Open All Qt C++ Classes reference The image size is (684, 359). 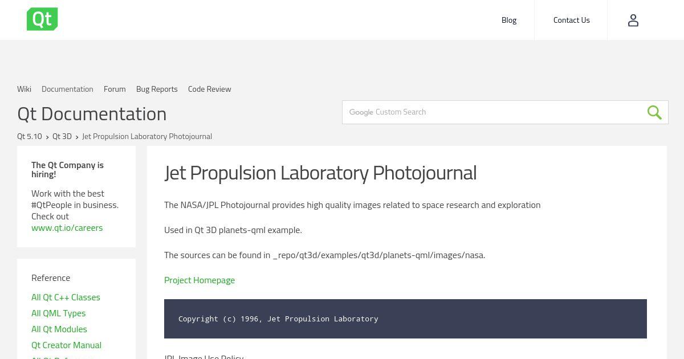[x=66, y=297]
